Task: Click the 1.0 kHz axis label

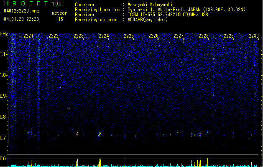Action: 3,75
